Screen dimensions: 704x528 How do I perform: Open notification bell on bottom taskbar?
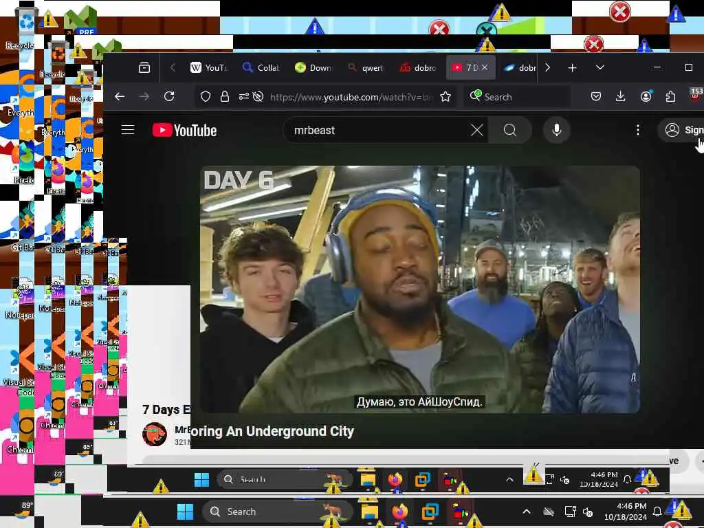click(657, 511)
